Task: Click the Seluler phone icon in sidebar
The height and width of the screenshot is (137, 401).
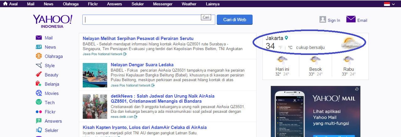Action: (x=39, y=130)
